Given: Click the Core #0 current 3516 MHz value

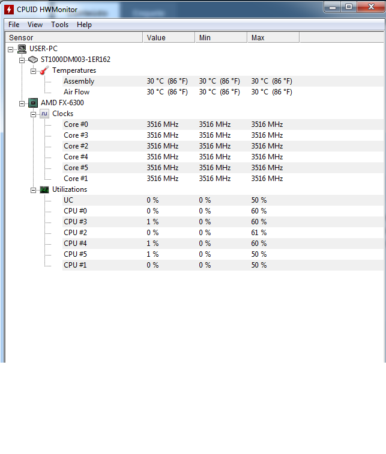Looking at the screenshot, I should [163, 124].
